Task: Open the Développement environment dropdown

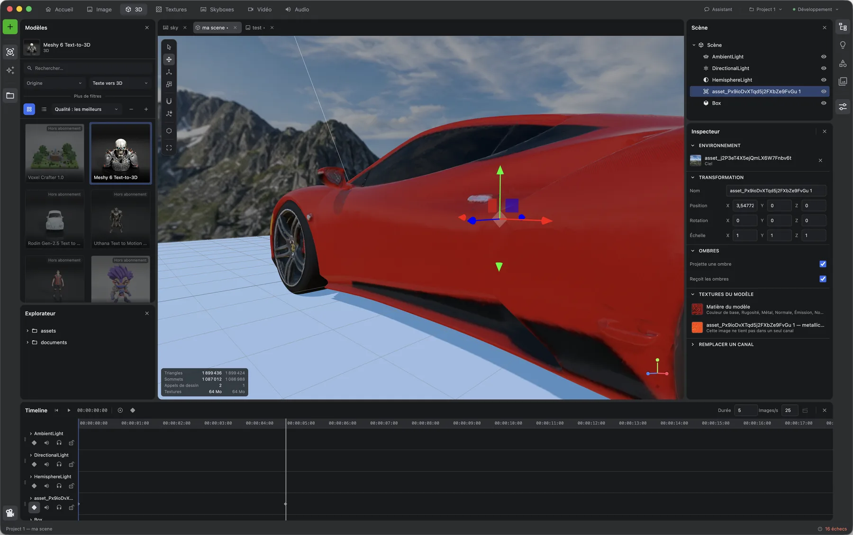Action: coord(816,9)
